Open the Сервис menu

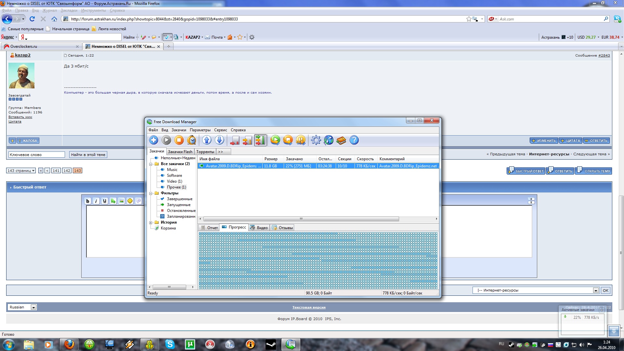click(220, 130)
